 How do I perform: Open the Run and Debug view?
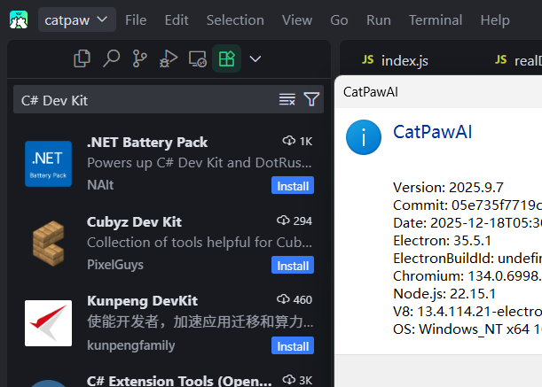click(x=168, y=59)
